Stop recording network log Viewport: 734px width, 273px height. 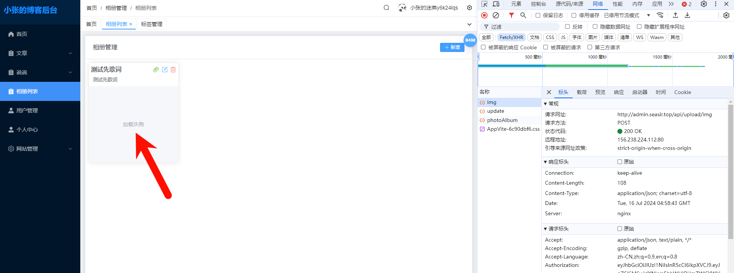click(x=484, y=15)
